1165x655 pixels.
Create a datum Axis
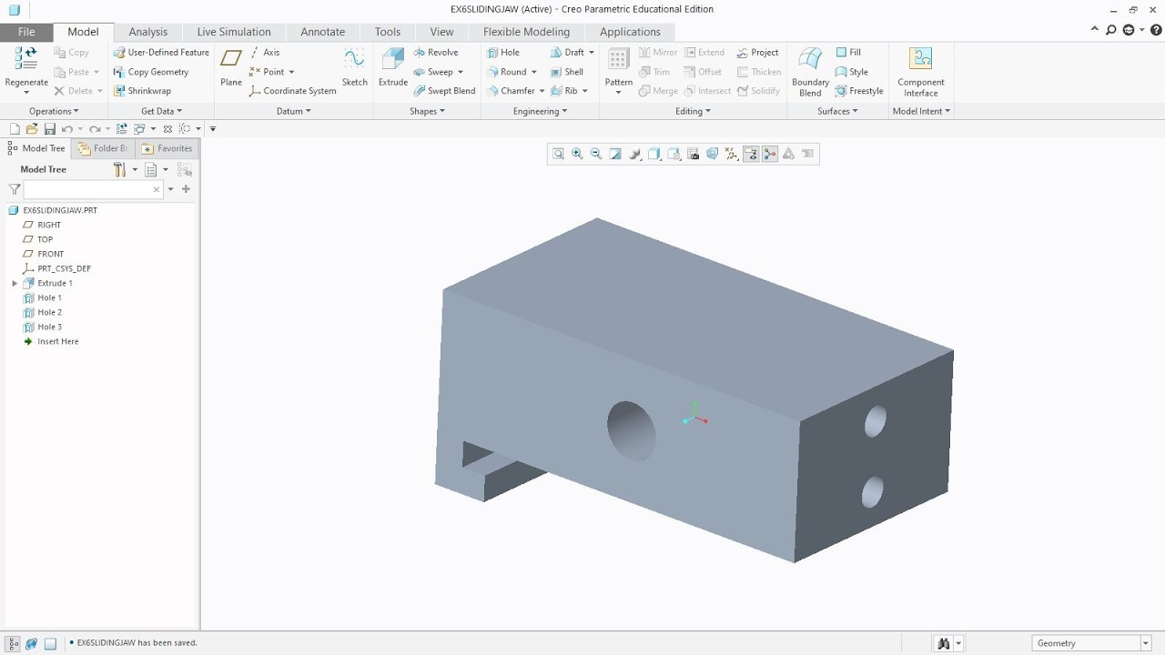[264, 52]
